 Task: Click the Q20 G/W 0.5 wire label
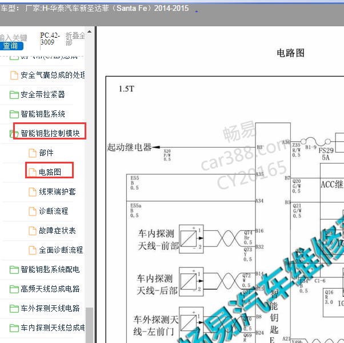click(x=297, y=186)
